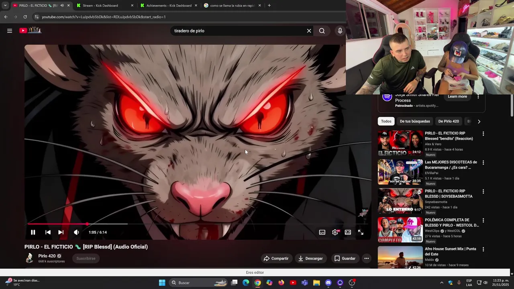
Task: Open a new browser tab
Action: click(269, 6)
